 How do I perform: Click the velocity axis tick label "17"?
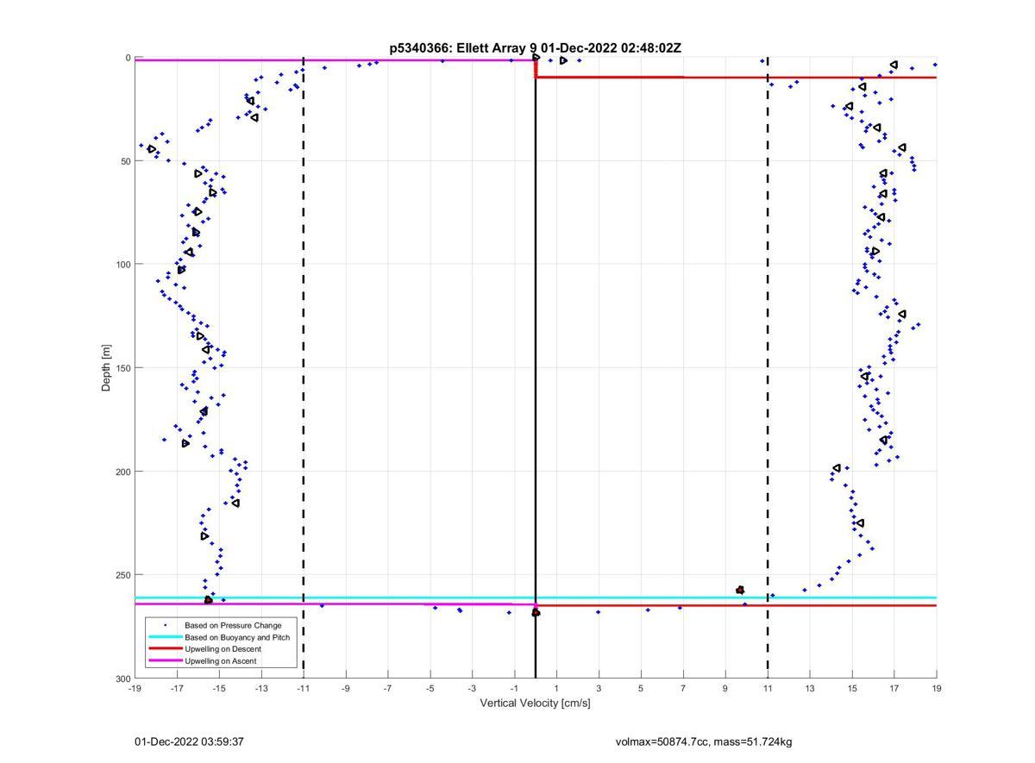click(x=894, y=689)
